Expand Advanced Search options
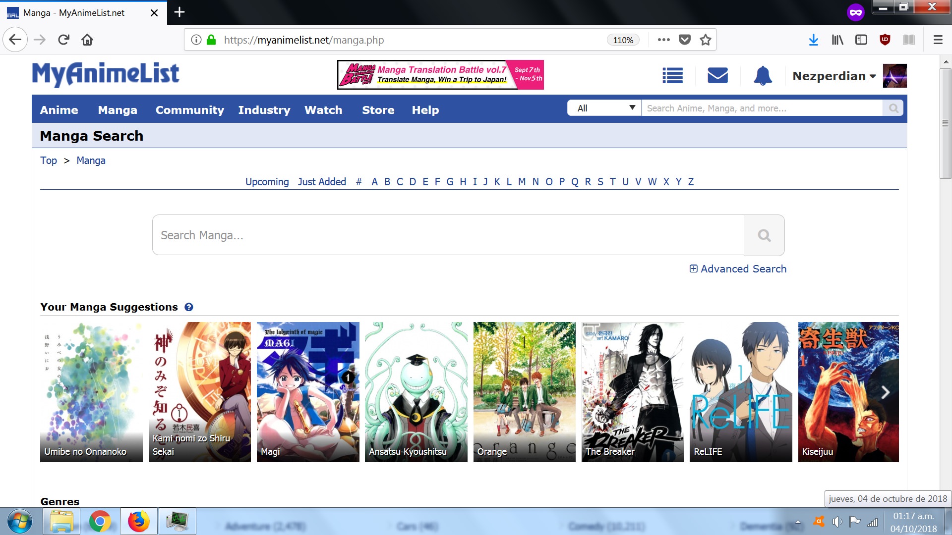Viewport: 952px width, 535px height. click(738, 269)
